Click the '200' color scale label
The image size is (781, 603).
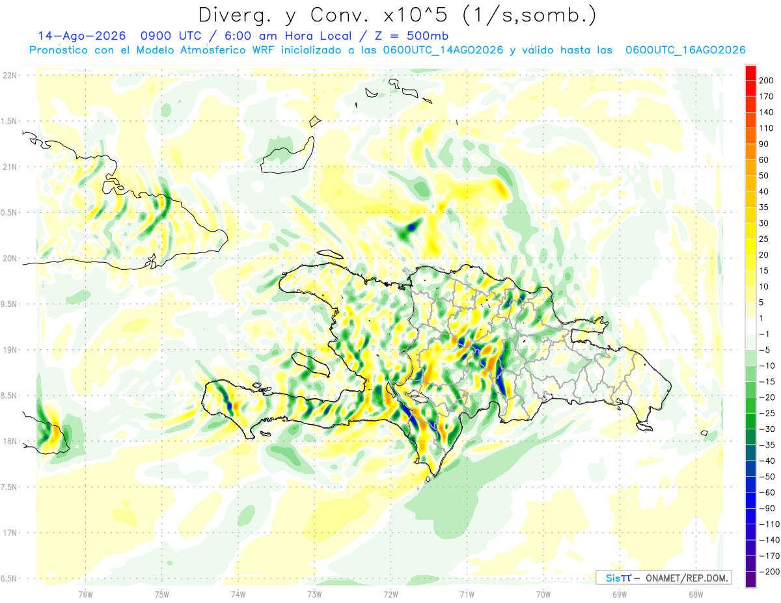(767, 81)
